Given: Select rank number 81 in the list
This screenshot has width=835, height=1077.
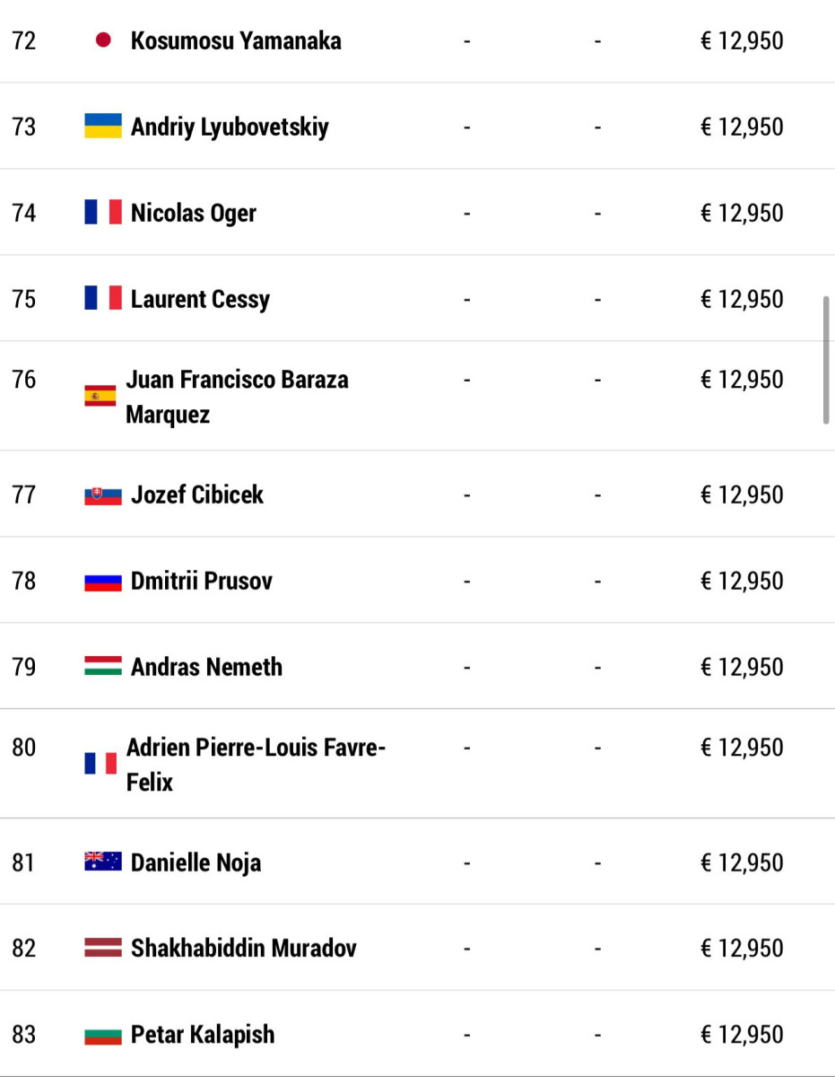Looking at the screenshot, I should pyautogui.click(x=24, y=862).
